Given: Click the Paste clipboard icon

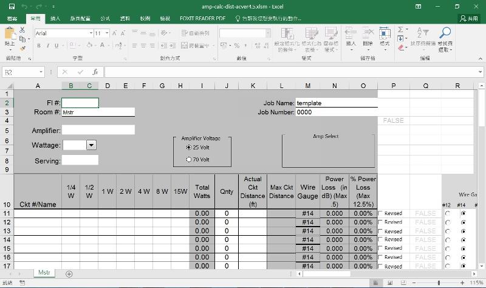Looking at the screenshot, I should [10, 36].
